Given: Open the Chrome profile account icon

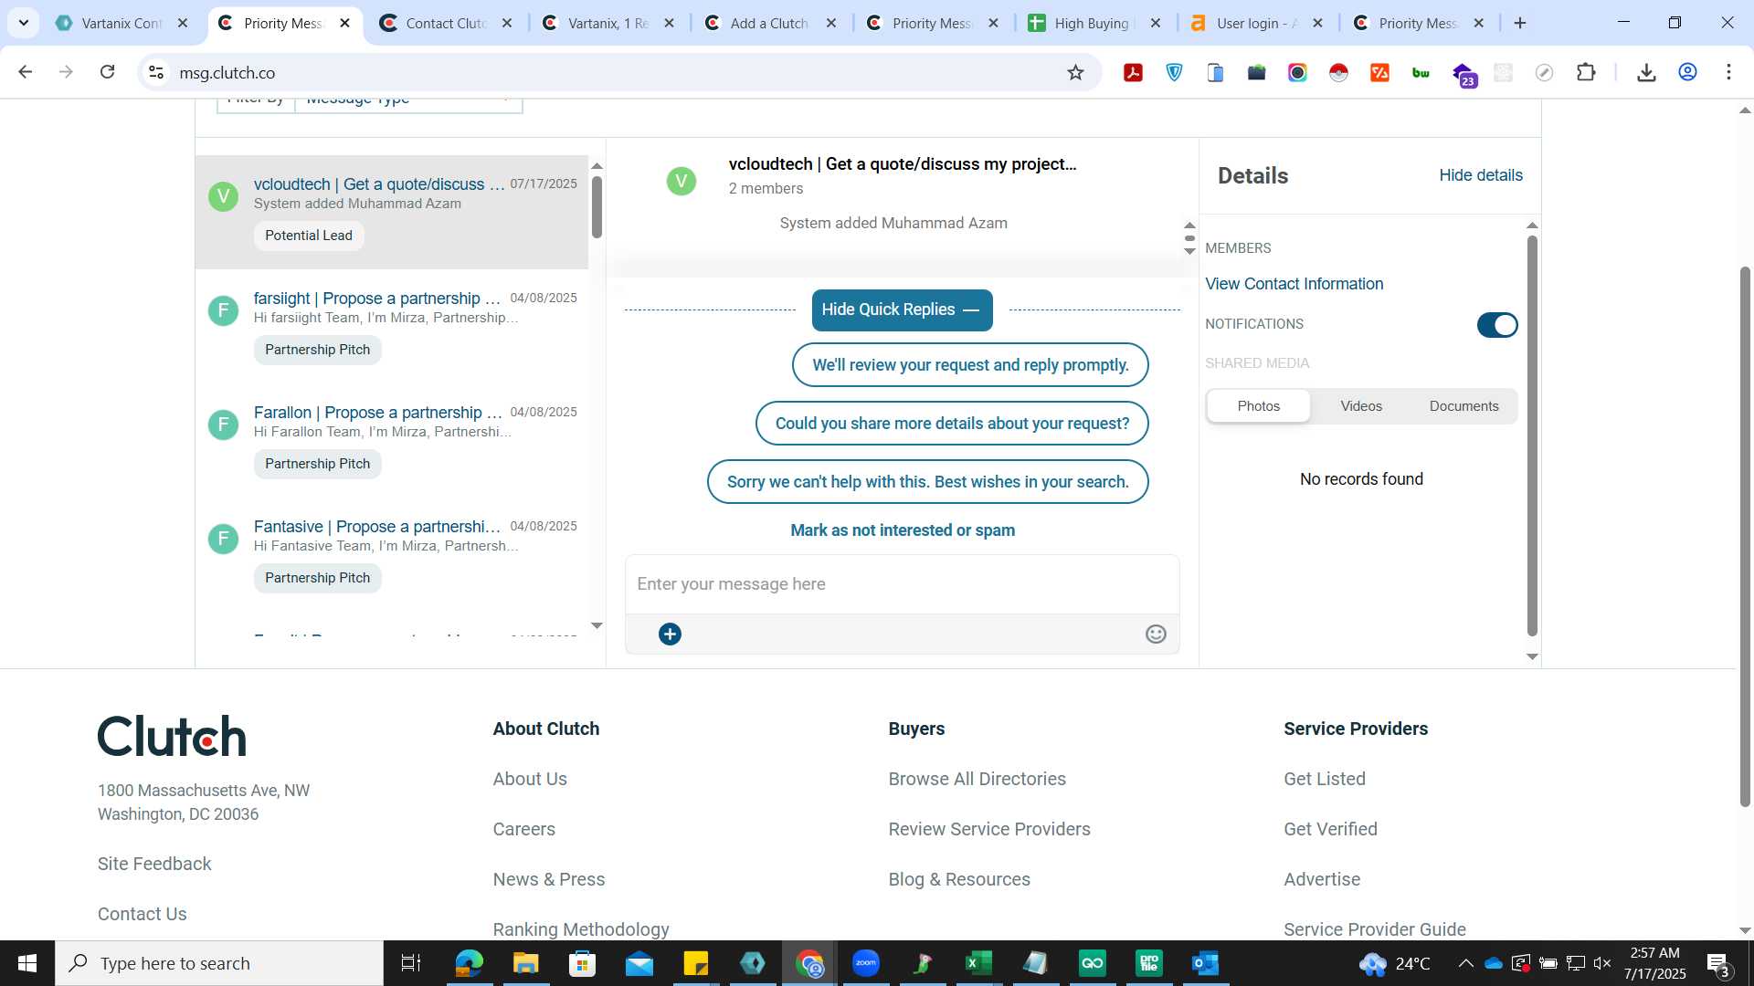Looking at the screenshot, I should [1687, 73].
